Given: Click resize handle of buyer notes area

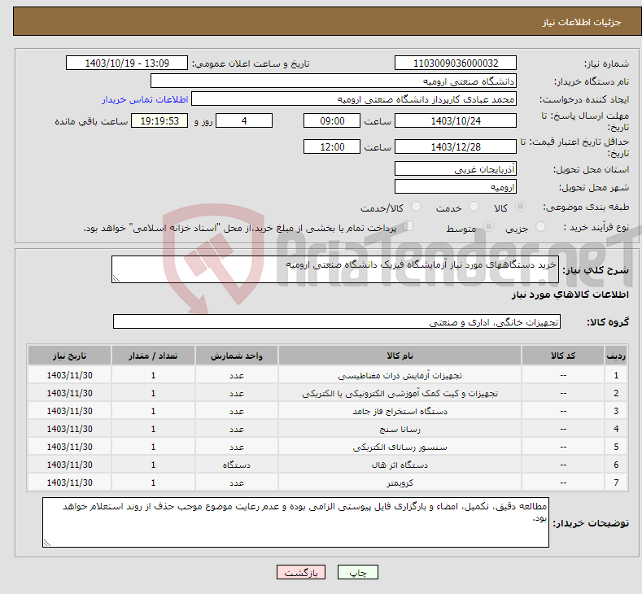Looking at the screenshot, I should (47, 543).
